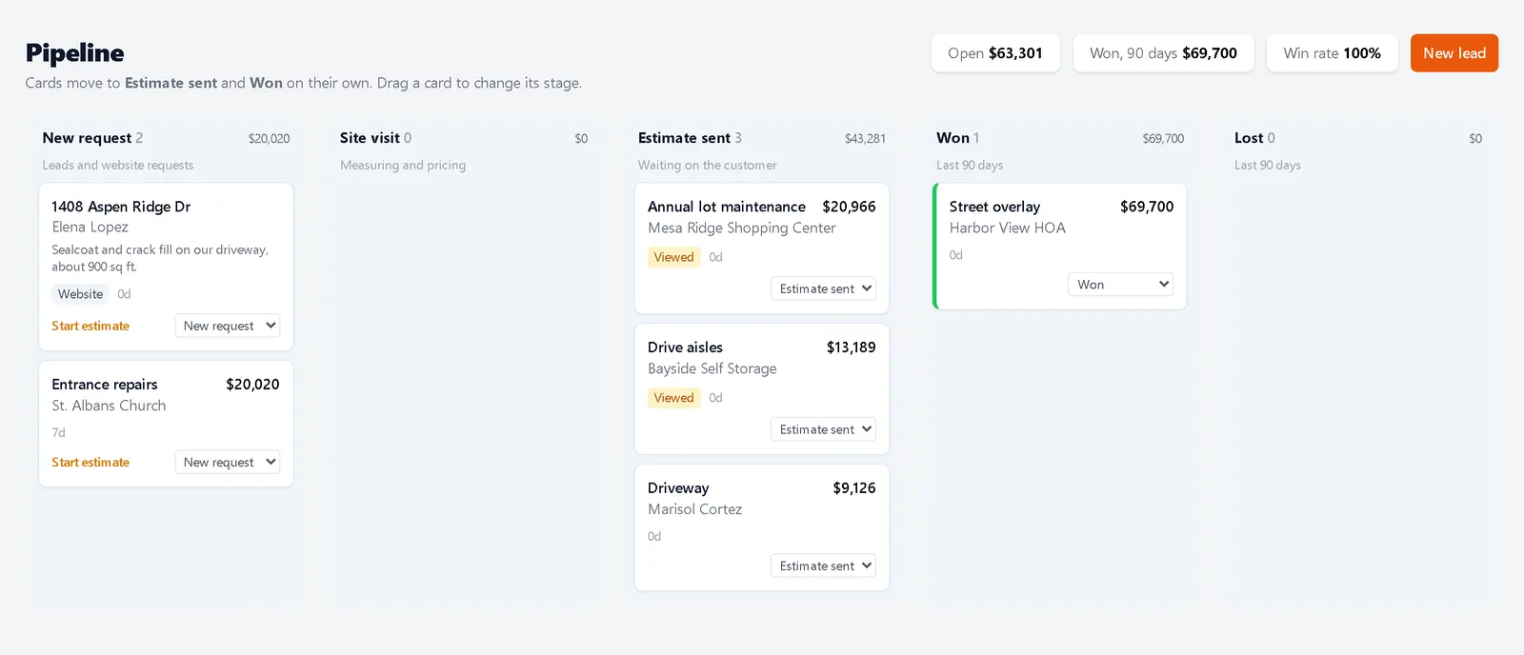Click Viewed badge on Annual lot maintenance
The width and height of the screenshot is (1524, 655).
tap(673, 257)
